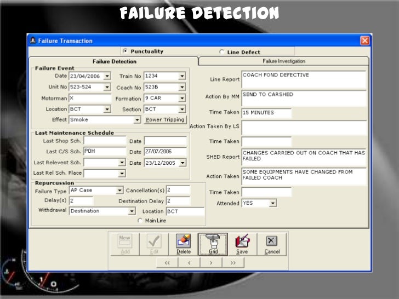Open the Last Relevent Sch. Date dropdown

(x=183, y=163)
